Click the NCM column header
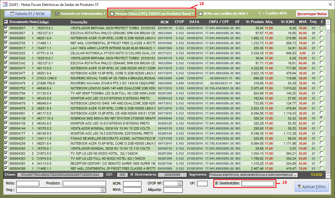335x198 pixels. (164, 22)
